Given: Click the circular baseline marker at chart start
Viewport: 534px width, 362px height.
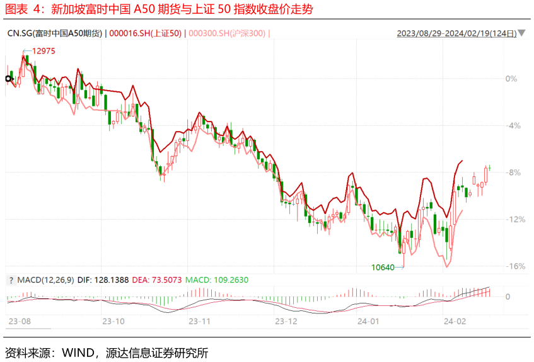Looking at the screenshot, I should [x=9, y=79].
